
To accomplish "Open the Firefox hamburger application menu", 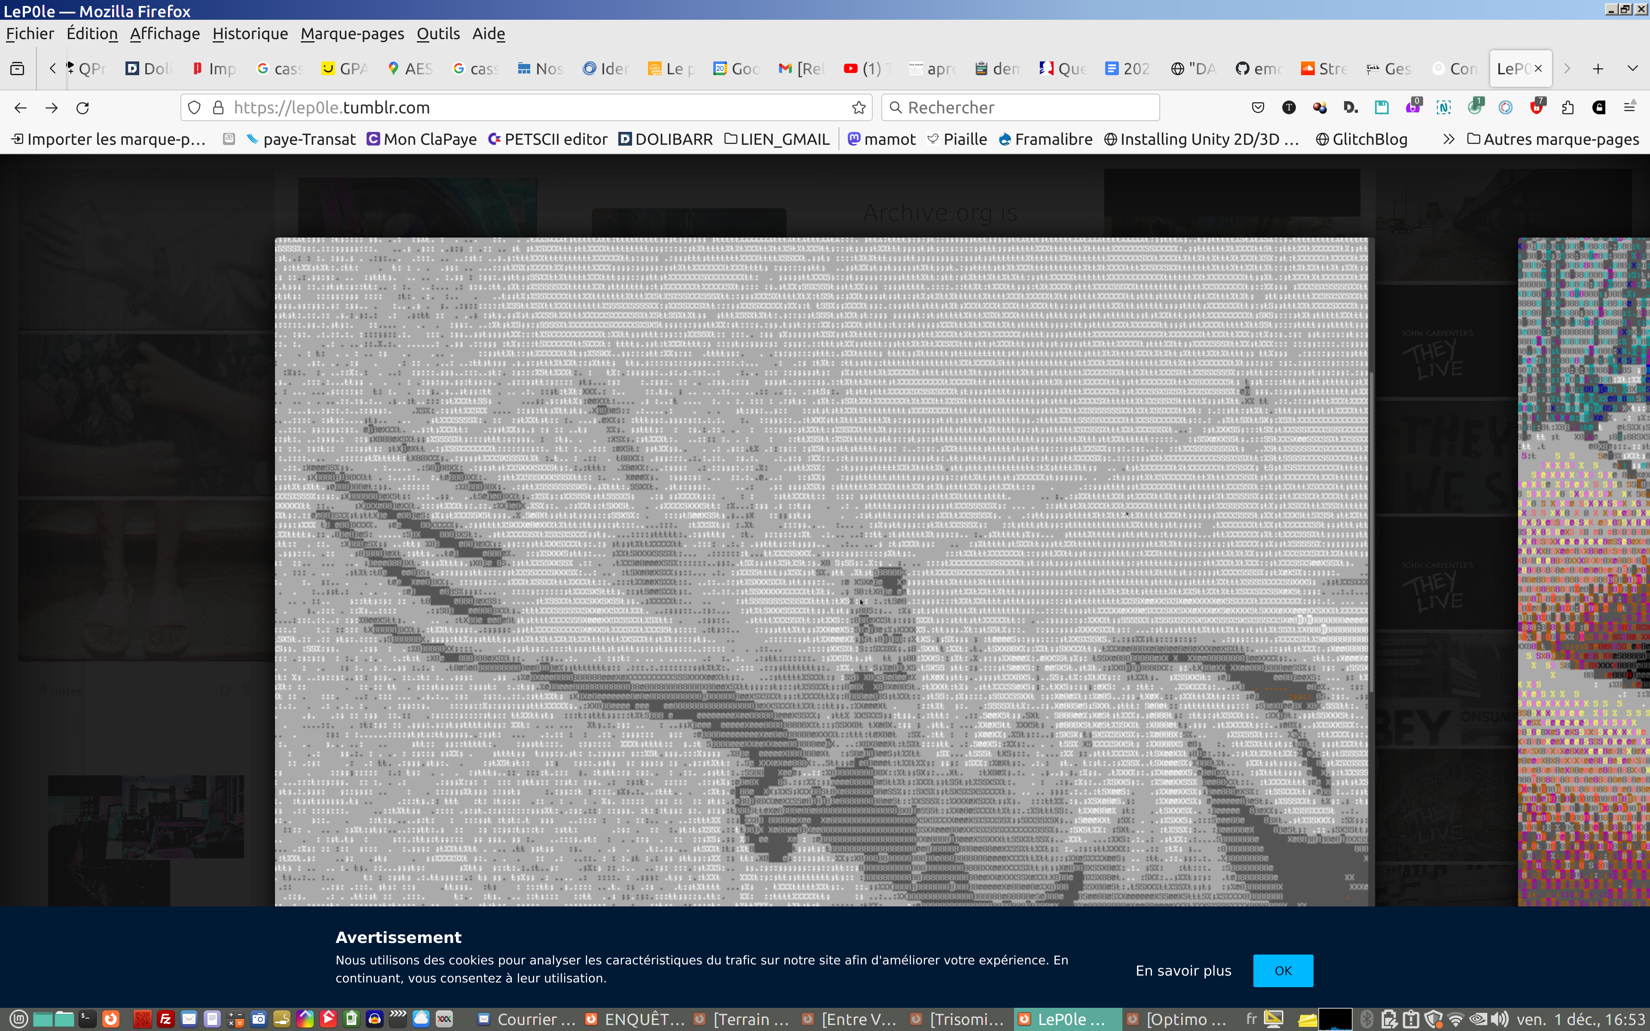I will 1629,108.
